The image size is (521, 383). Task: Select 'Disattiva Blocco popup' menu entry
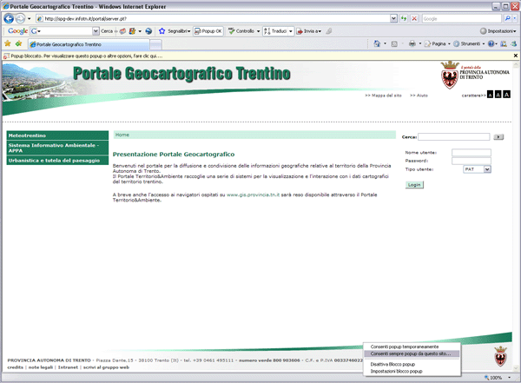393,364
